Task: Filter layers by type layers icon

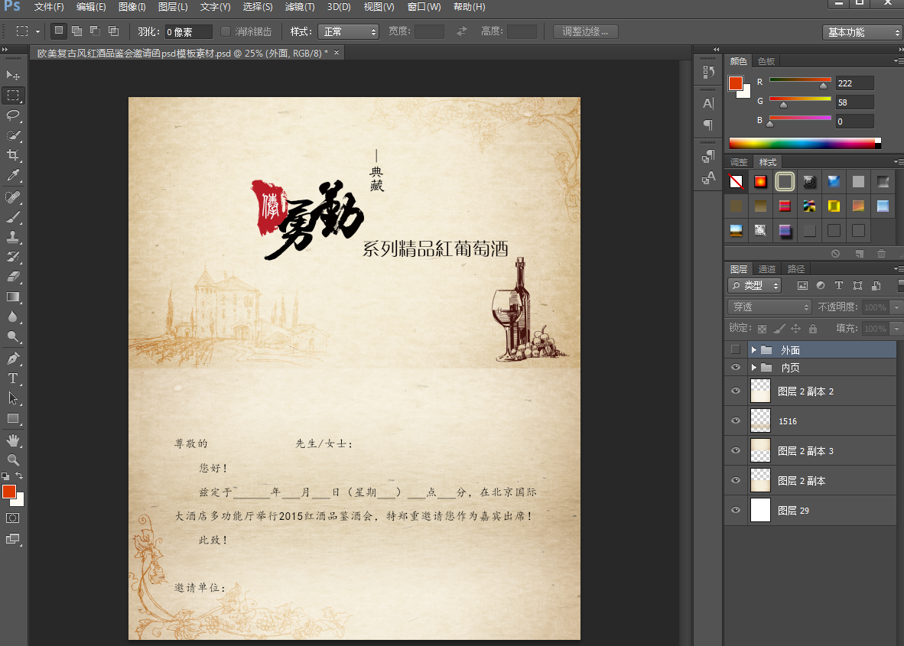Action: [x=839, y=285]
